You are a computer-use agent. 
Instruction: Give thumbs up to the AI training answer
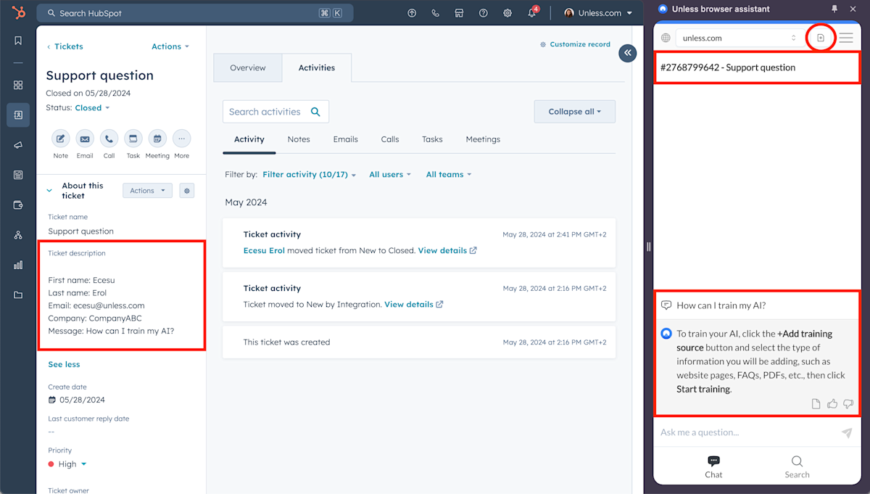click(832, 403)
